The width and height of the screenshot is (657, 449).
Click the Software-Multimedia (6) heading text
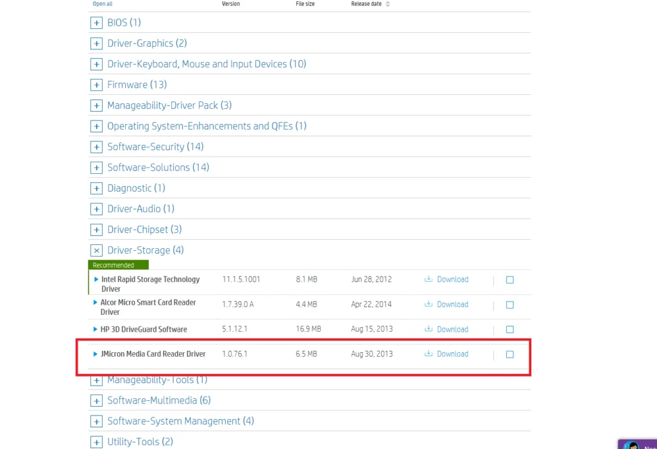click(x=159, y=401)
